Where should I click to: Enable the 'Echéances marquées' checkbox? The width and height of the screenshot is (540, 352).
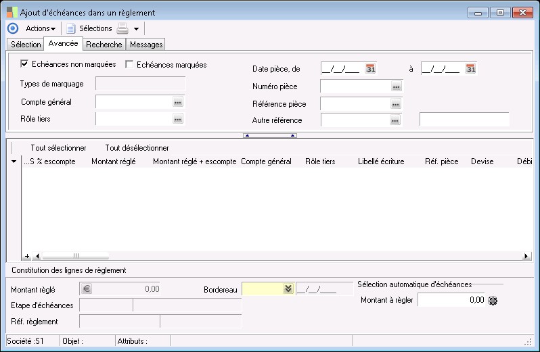tap(130, 65)
